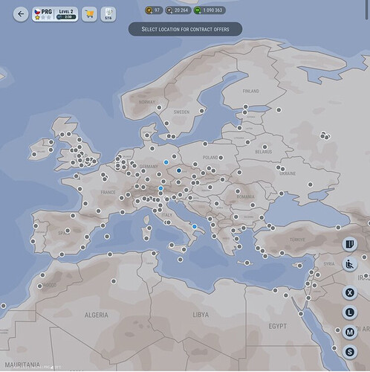The width and height of the screenshot is (370, 372).
Task: Select the blue airport marker in eastern Germany
Action: pyautogui.click(x=166, y=162)
